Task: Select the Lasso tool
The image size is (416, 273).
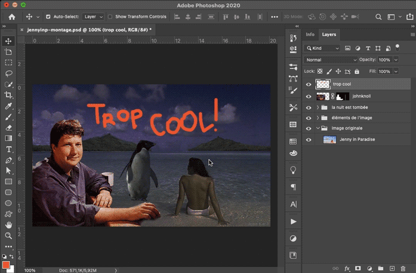Action: click(x=8, y=73)
